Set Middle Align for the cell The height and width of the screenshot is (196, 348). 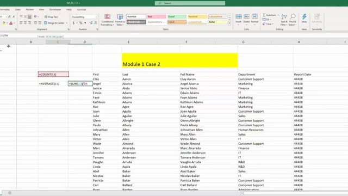[26, 17]
